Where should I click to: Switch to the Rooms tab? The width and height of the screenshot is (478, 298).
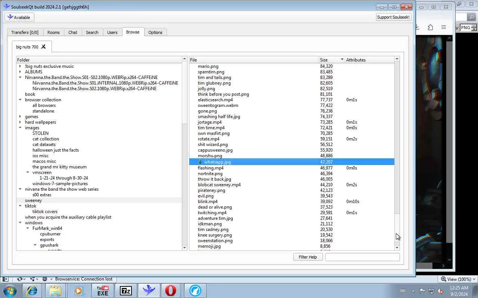point(53,32)
